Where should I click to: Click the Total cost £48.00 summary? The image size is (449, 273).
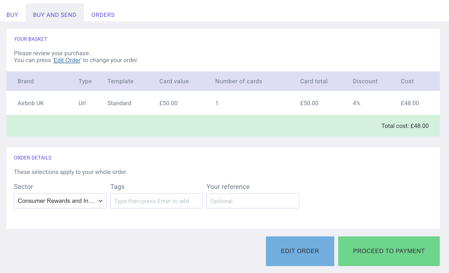(405, 126)
